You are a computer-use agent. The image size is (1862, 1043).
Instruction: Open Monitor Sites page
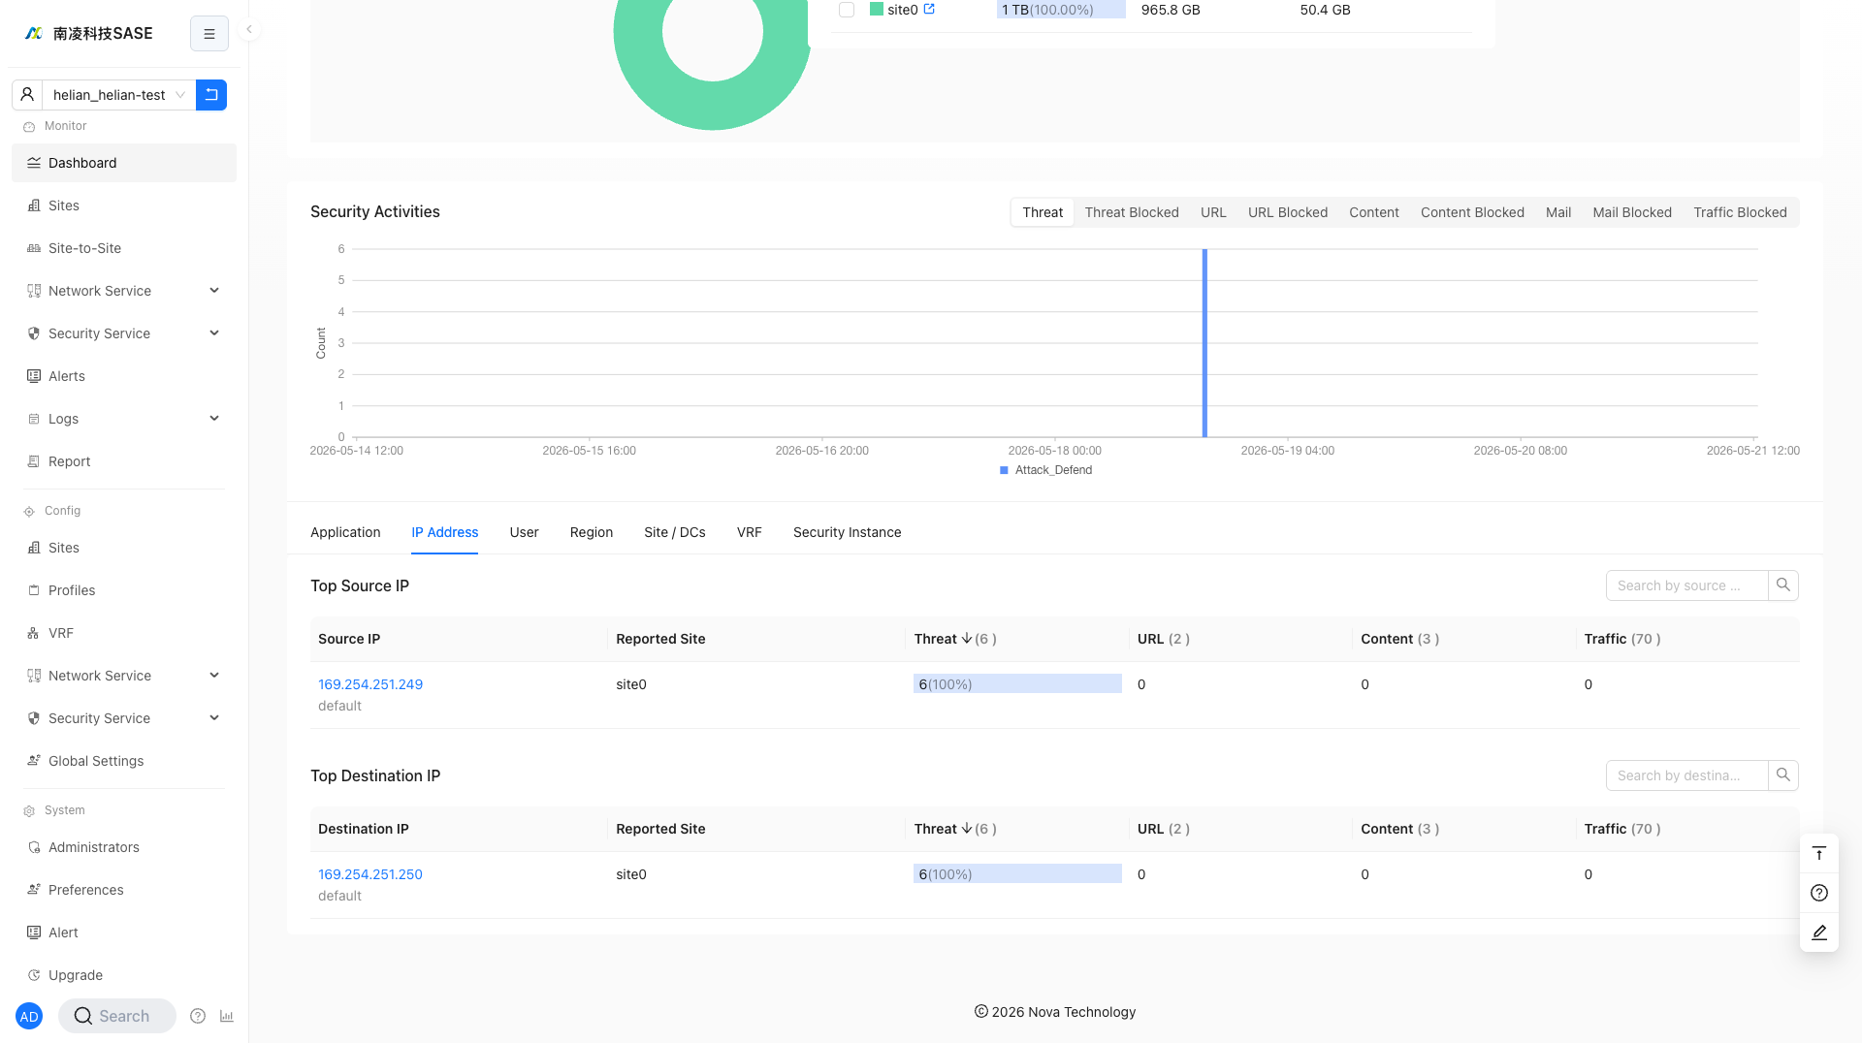[124, 205]
